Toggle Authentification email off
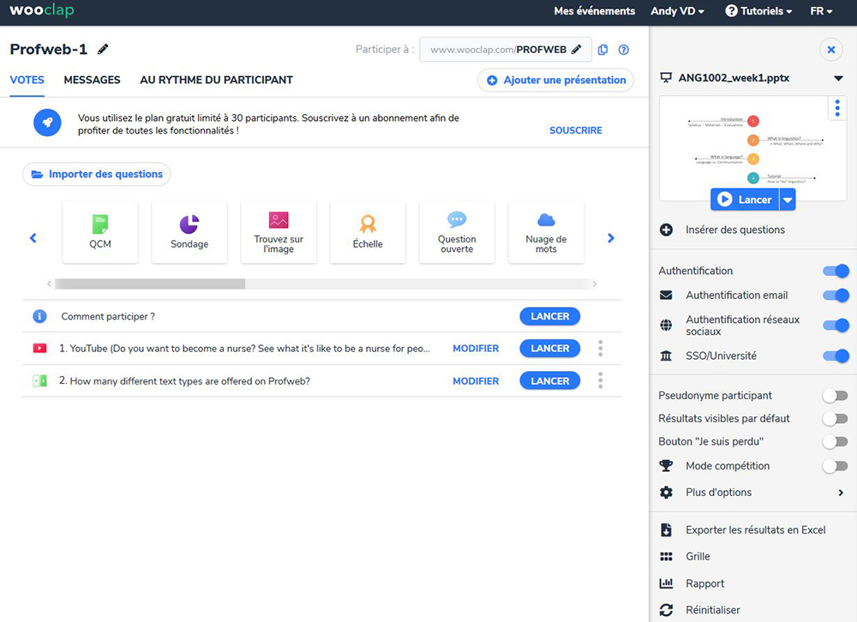 pos(836,295)
